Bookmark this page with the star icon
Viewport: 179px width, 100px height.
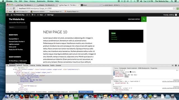[x=174, y=8]
